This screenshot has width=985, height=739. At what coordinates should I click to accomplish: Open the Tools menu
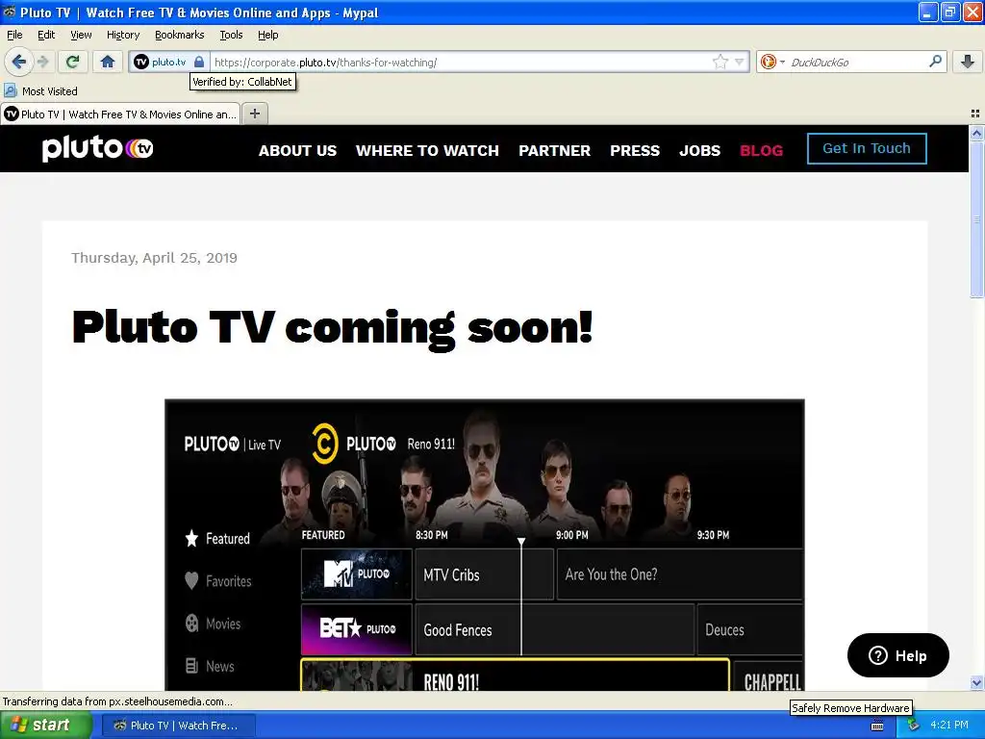pos(231,35)
